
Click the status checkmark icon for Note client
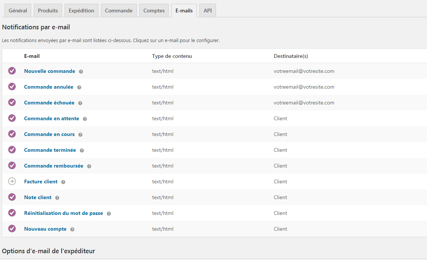(x=12, y=197)
